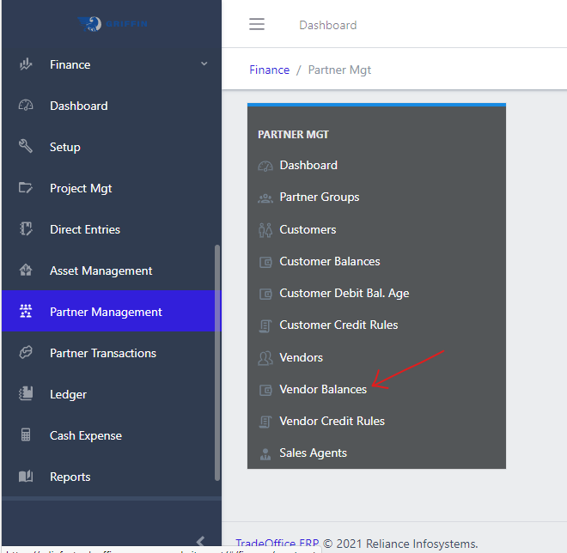Open the Vendors link

pos(302,357)
